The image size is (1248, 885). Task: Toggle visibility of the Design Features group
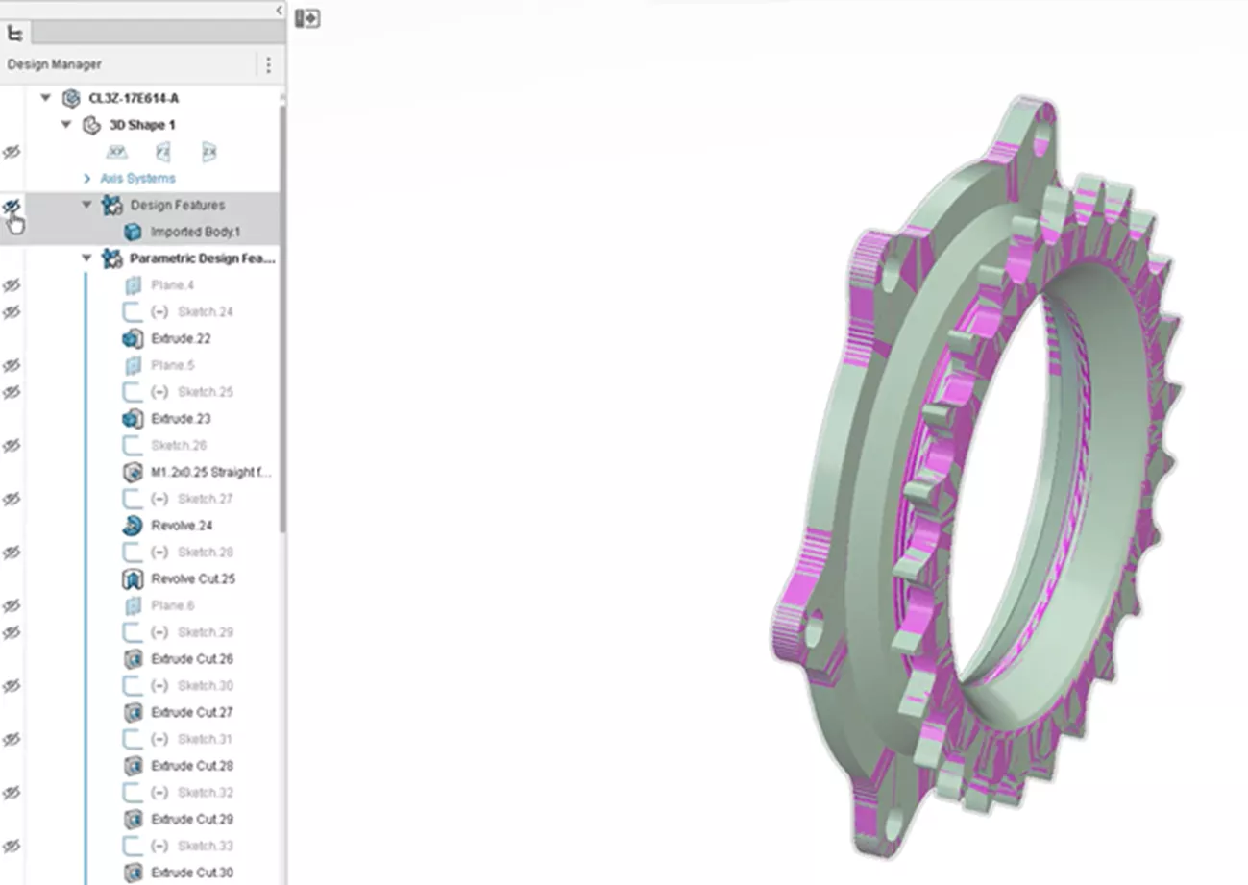pos(12,207)
